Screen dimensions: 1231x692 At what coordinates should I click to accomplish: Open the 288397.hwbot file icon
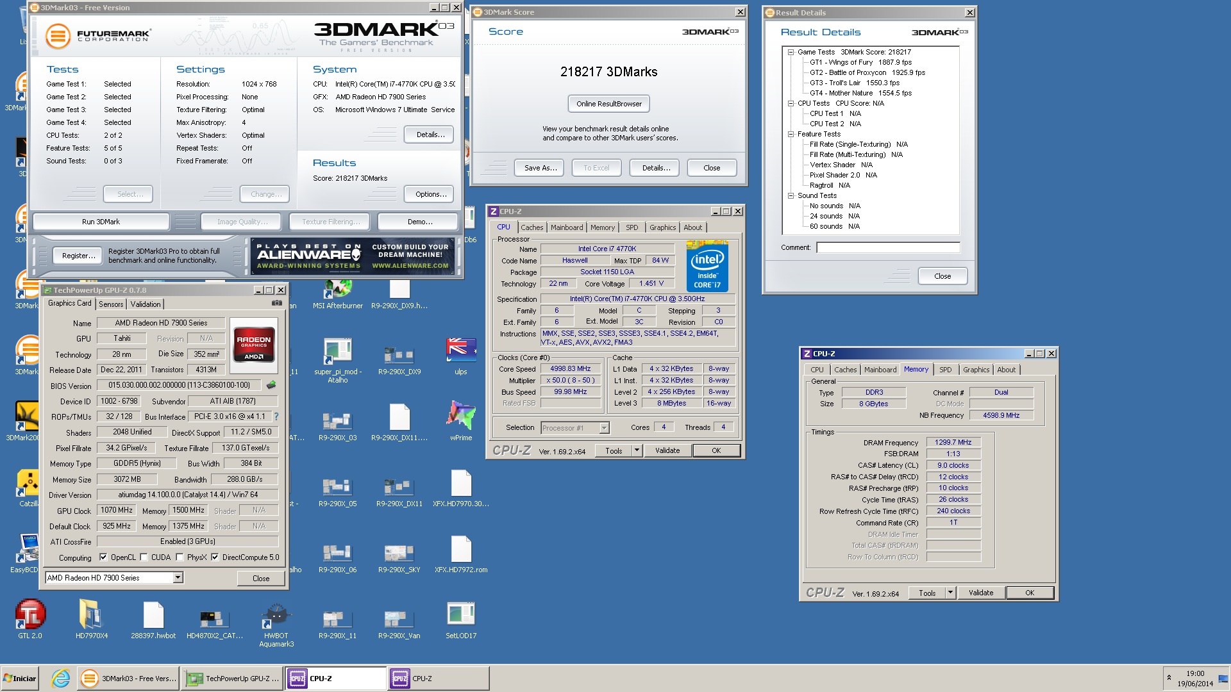click(153, 619)
